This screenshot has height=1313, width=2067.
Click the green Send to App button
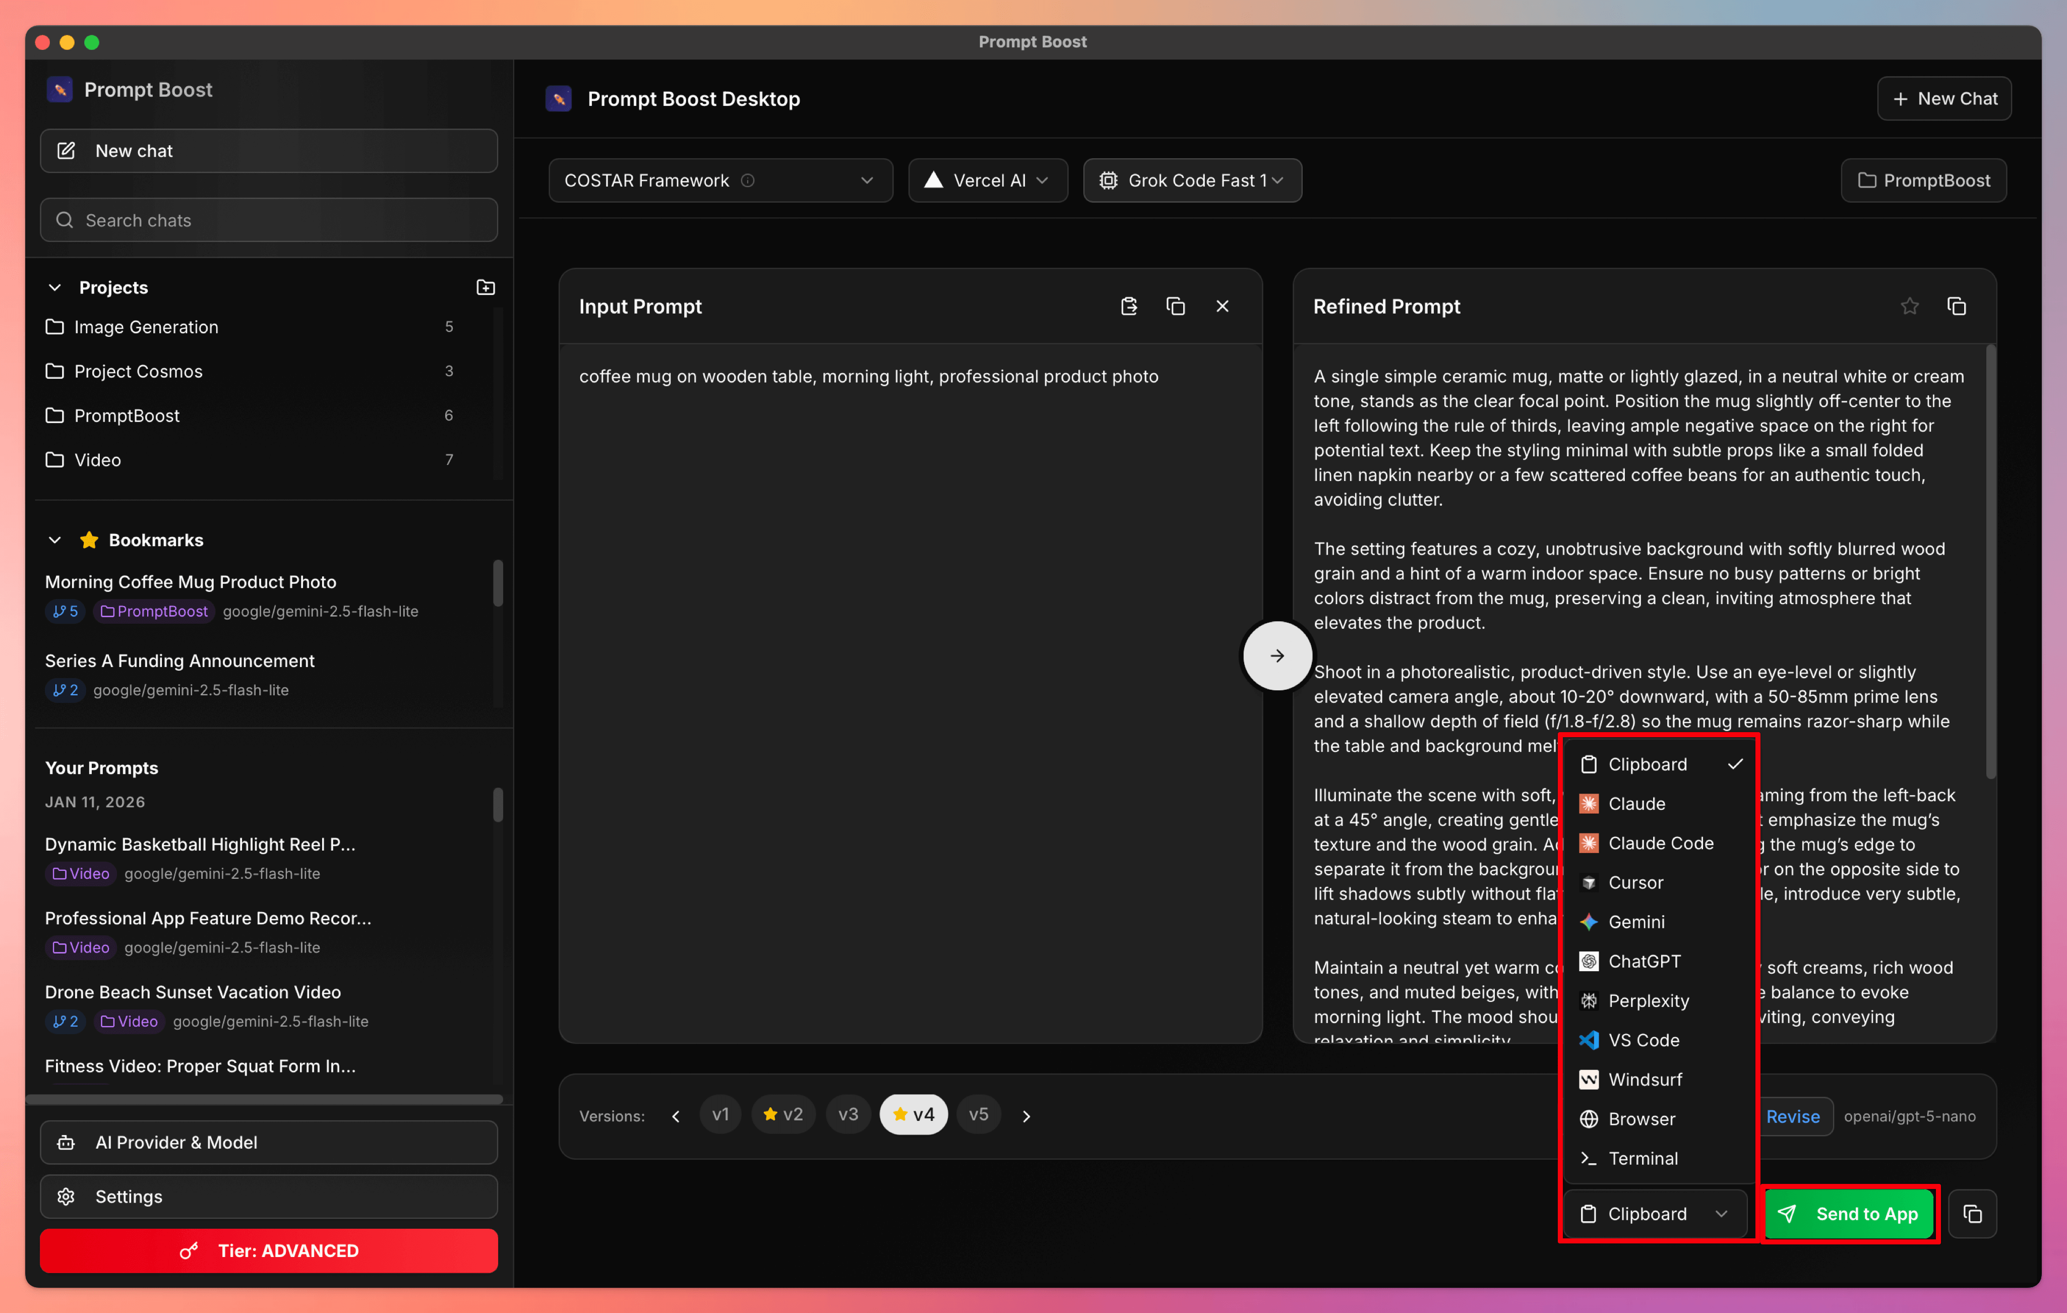click(1850, 1213)
